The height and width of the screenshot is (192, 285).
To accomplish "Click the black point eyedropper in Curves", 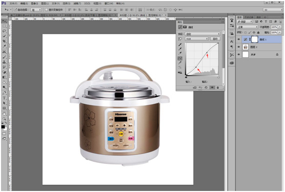I will pyautogui.click(x=180, y=45).
